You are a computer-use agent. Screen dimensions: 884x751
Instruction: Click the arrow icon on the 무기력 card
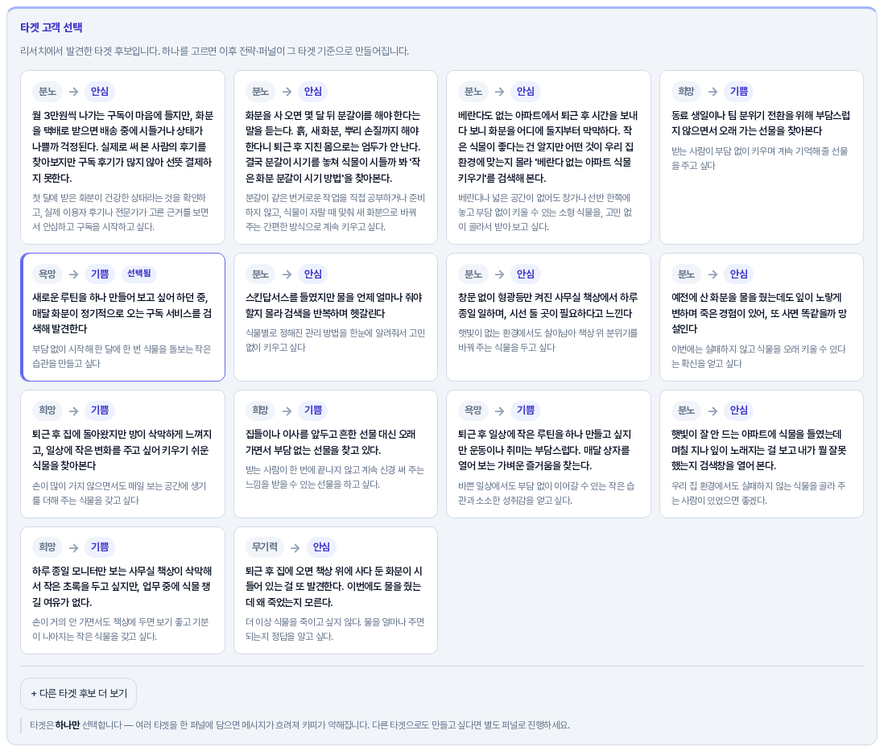click(x=295, y=547)
